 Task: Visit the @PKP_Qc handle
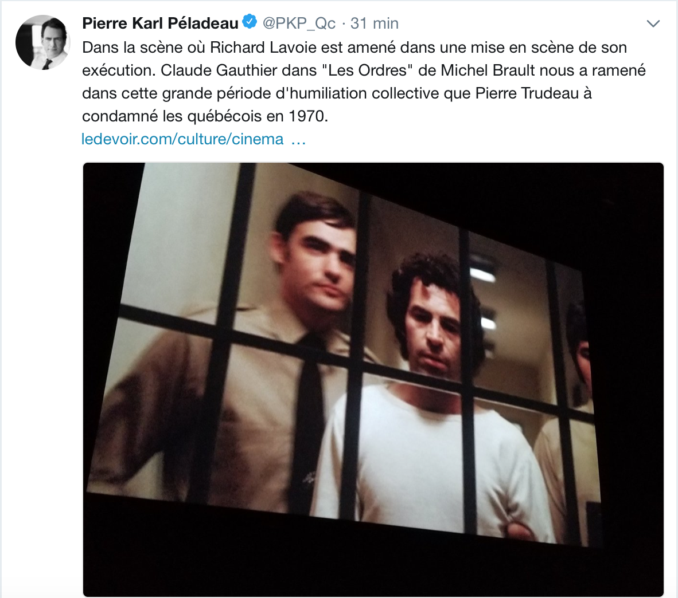[299, 23]
